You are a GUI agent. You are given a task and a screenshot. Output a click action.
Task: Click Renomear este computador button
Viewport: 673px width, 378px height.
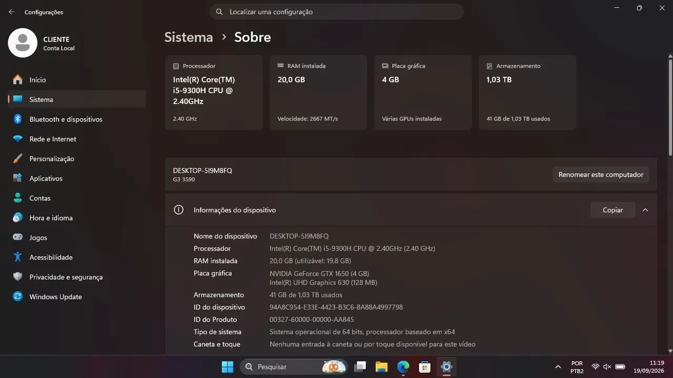click(x=600, y=175)
